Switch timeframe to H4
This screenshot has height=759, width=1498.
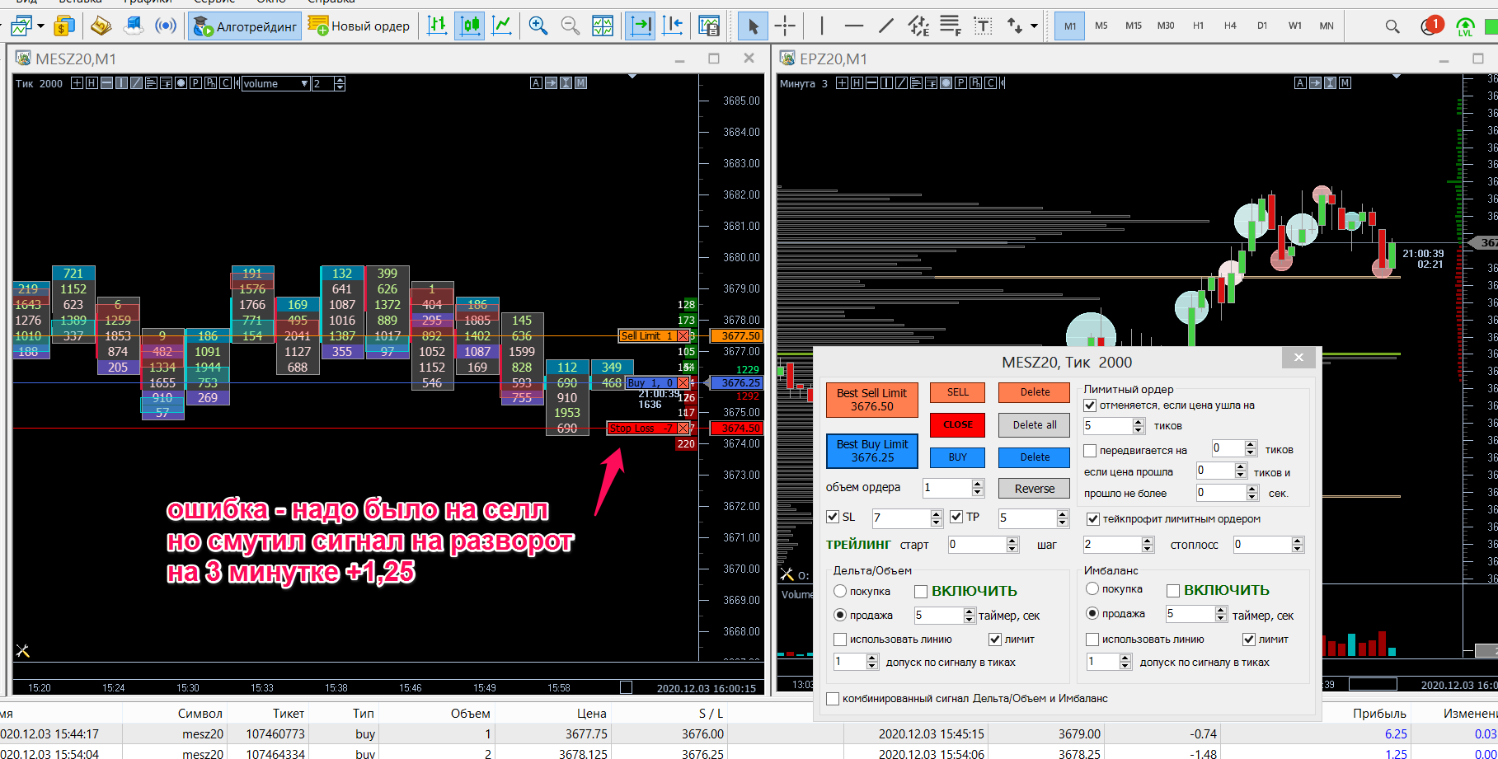(1230, 26)
